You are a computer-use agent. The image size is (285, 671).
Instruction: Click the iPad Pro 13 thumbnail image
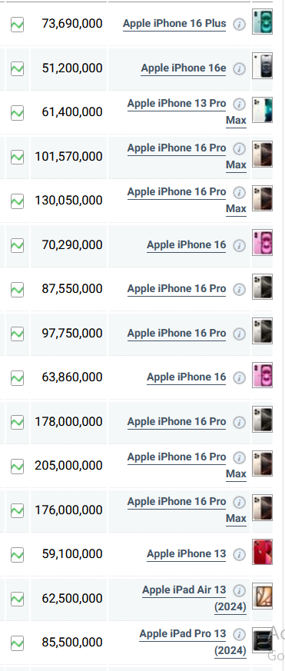(x=262, y=640)
